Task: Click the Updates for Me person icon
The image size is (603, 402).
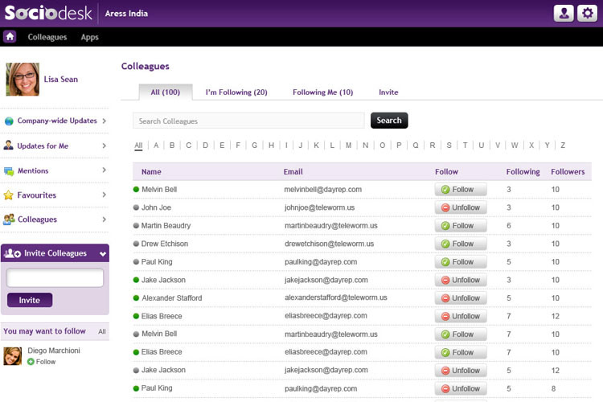Action: [x=9, y=146]
